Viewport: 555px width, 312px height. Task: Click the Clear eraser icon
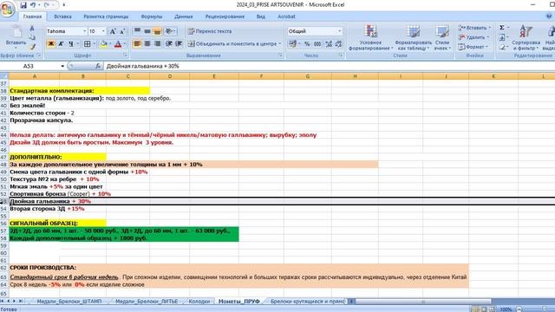click(x=502, y=47)
